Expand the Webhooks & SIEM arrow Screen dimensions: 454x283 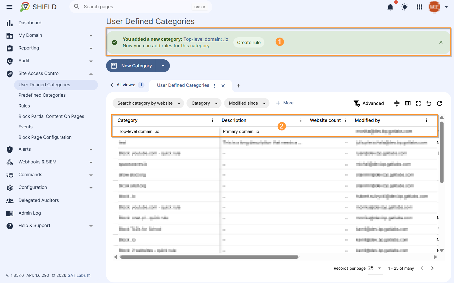pos(91,162)
